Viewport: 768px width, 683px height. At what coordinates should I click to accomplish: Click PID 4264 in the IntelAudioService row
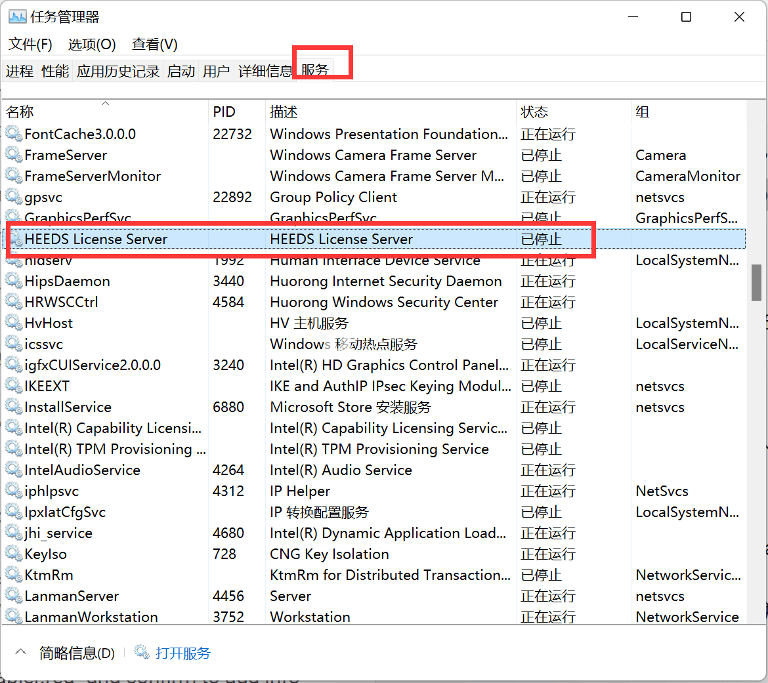[228, 470]
